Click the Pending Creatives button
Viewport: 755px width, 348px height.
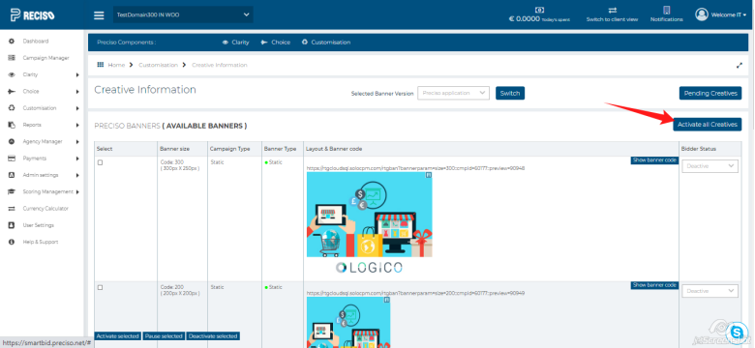710,93
